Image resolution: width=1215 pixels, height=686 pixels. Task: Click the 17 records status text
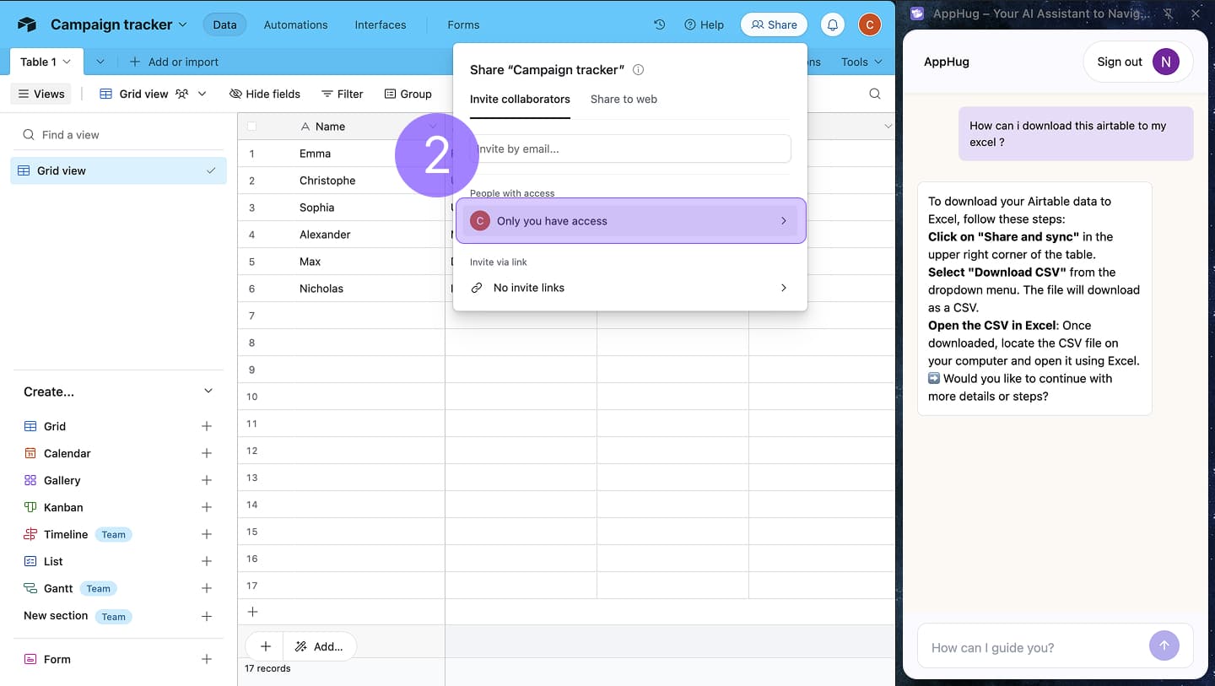pyautogui.click(x=267, y=668)
